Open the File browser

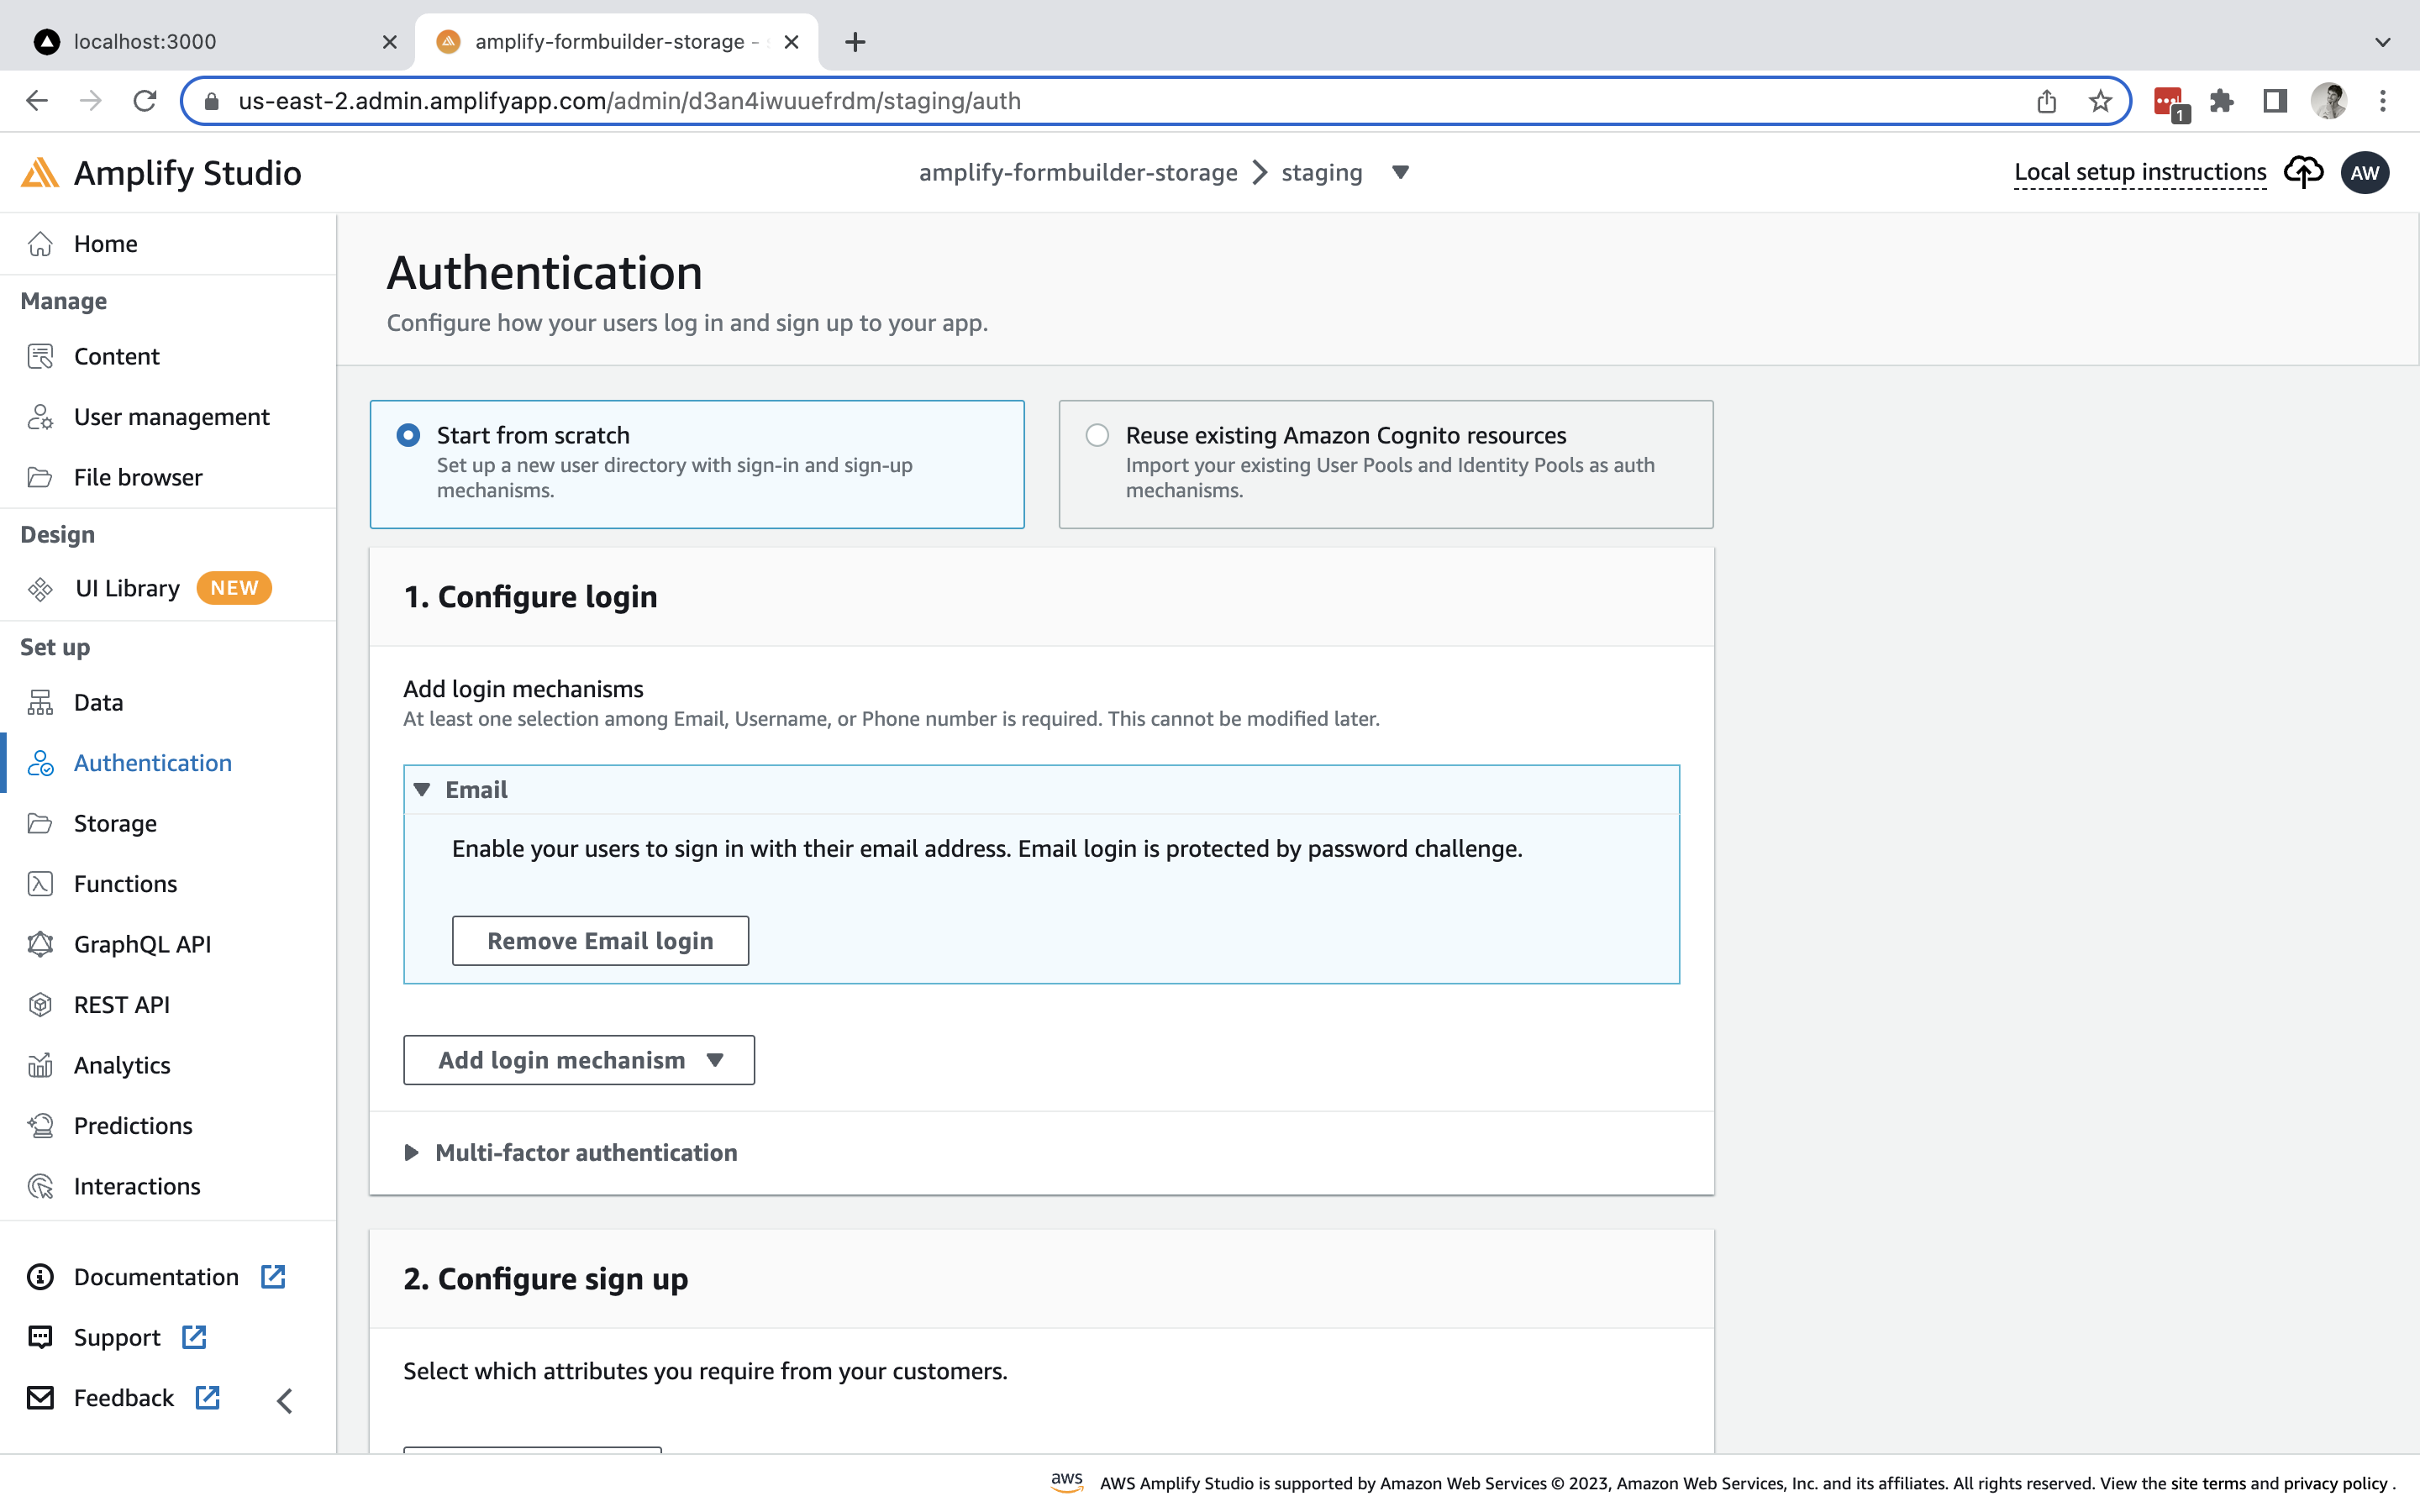[x=138, y=477]
